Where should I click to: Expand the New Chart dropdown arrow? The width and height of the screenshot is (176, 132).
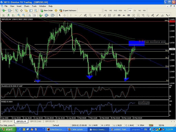pyautogui.click(x=6, y=11)
